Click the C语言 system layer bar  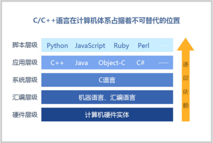pos(107,80)
